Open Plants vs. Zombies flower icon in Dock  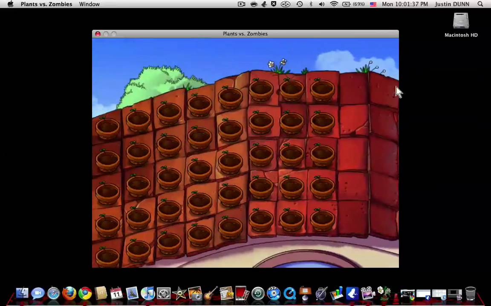(384, 293)
